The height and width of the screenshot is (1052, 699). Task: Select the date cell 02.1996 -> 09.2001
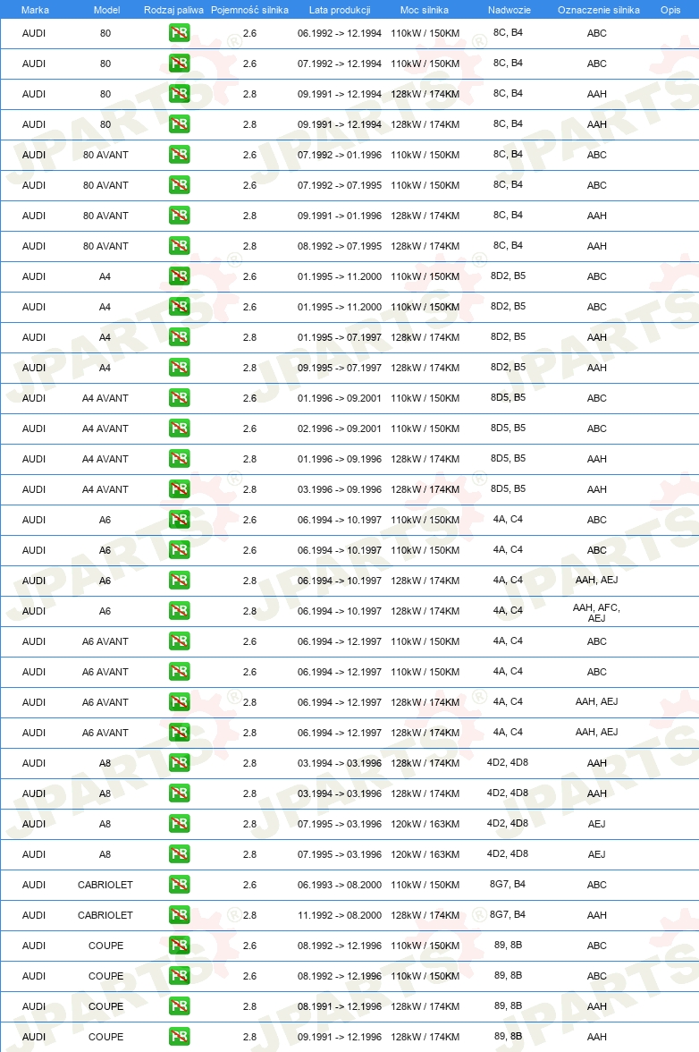click(340, 428)
